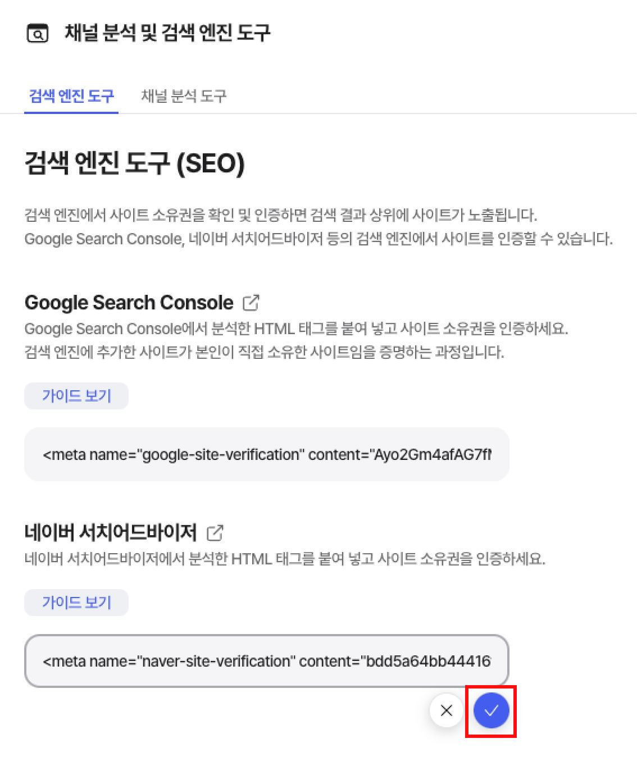This screenshot has width=637, height=766.
Task: Focus the google-site-verification meta tag field
Action: coord(266,454)
